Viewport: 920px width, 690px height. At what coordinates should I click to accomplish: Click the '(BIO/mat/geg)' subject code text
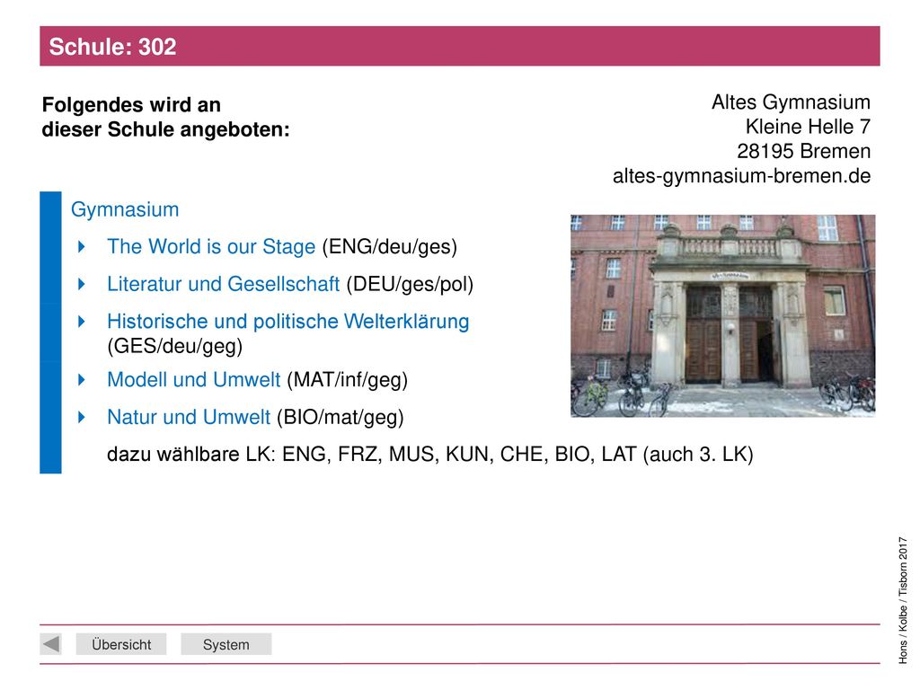tap(341, 418)
